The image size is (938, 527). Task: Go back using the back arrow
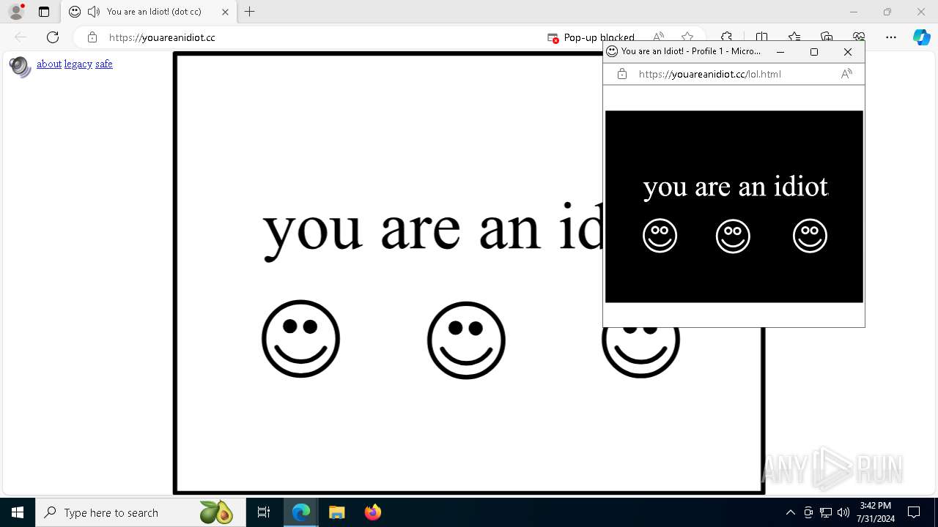[x=21, y=37]
